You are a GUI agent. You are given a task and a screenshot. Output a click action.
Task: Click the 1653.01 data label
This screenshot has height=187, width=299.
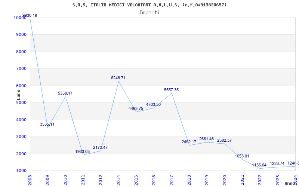click(x=242, y=156)
